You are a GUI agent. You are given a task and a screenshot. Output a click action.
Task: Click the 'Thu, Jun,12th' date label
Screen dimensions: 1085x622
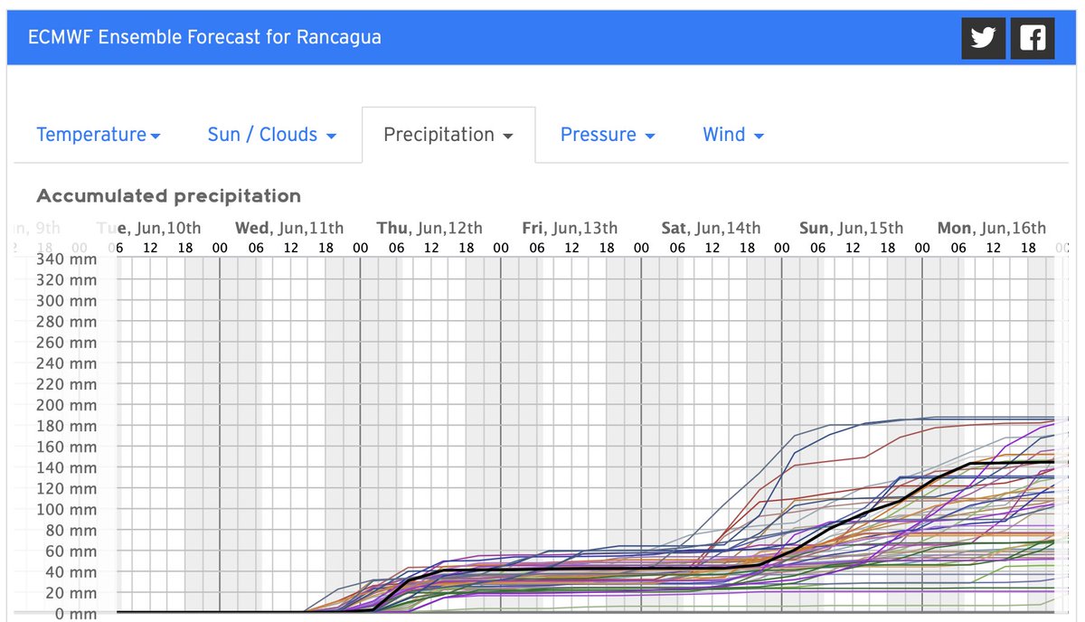click(x=429, y=228)
